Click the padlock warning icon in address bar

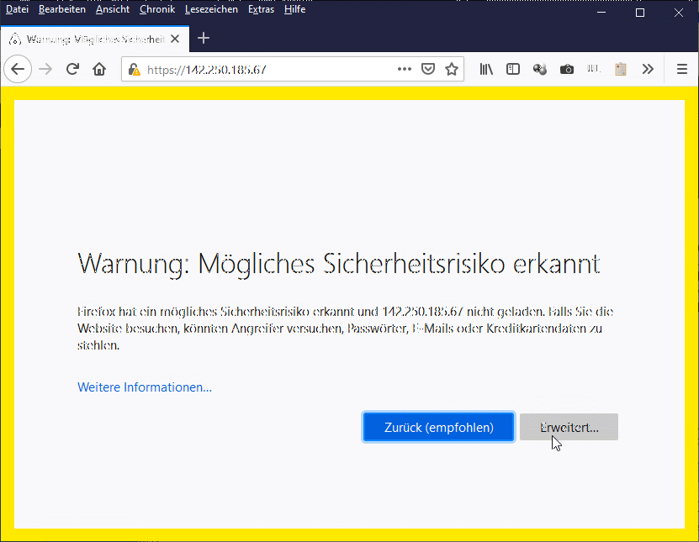[135, 70]
